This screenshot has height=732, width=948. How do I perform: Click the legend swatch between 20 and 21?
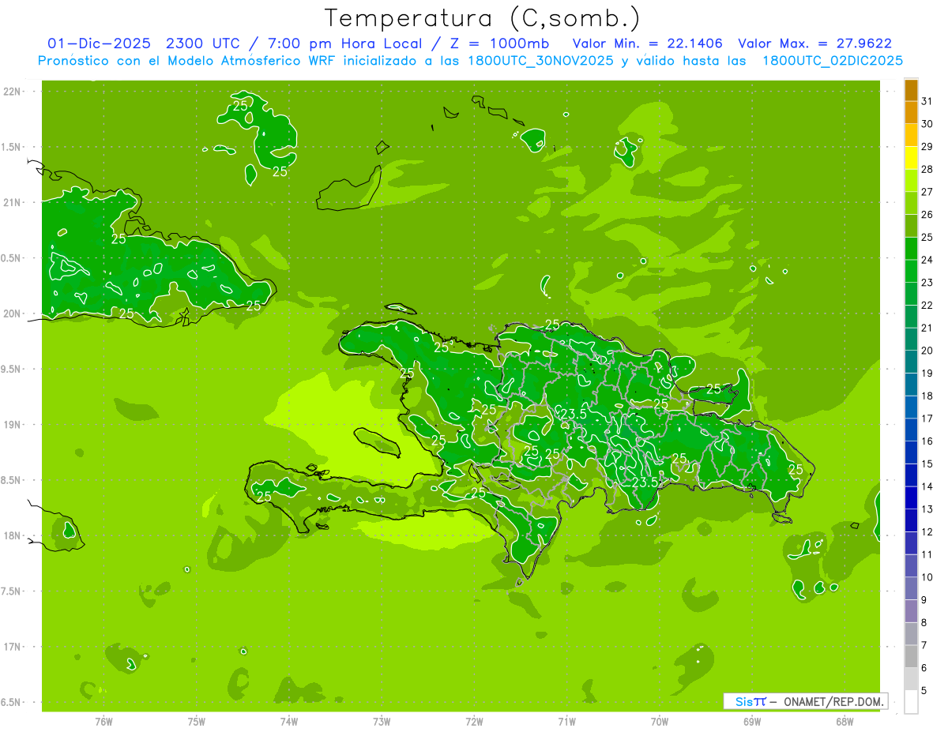(911, 340)
